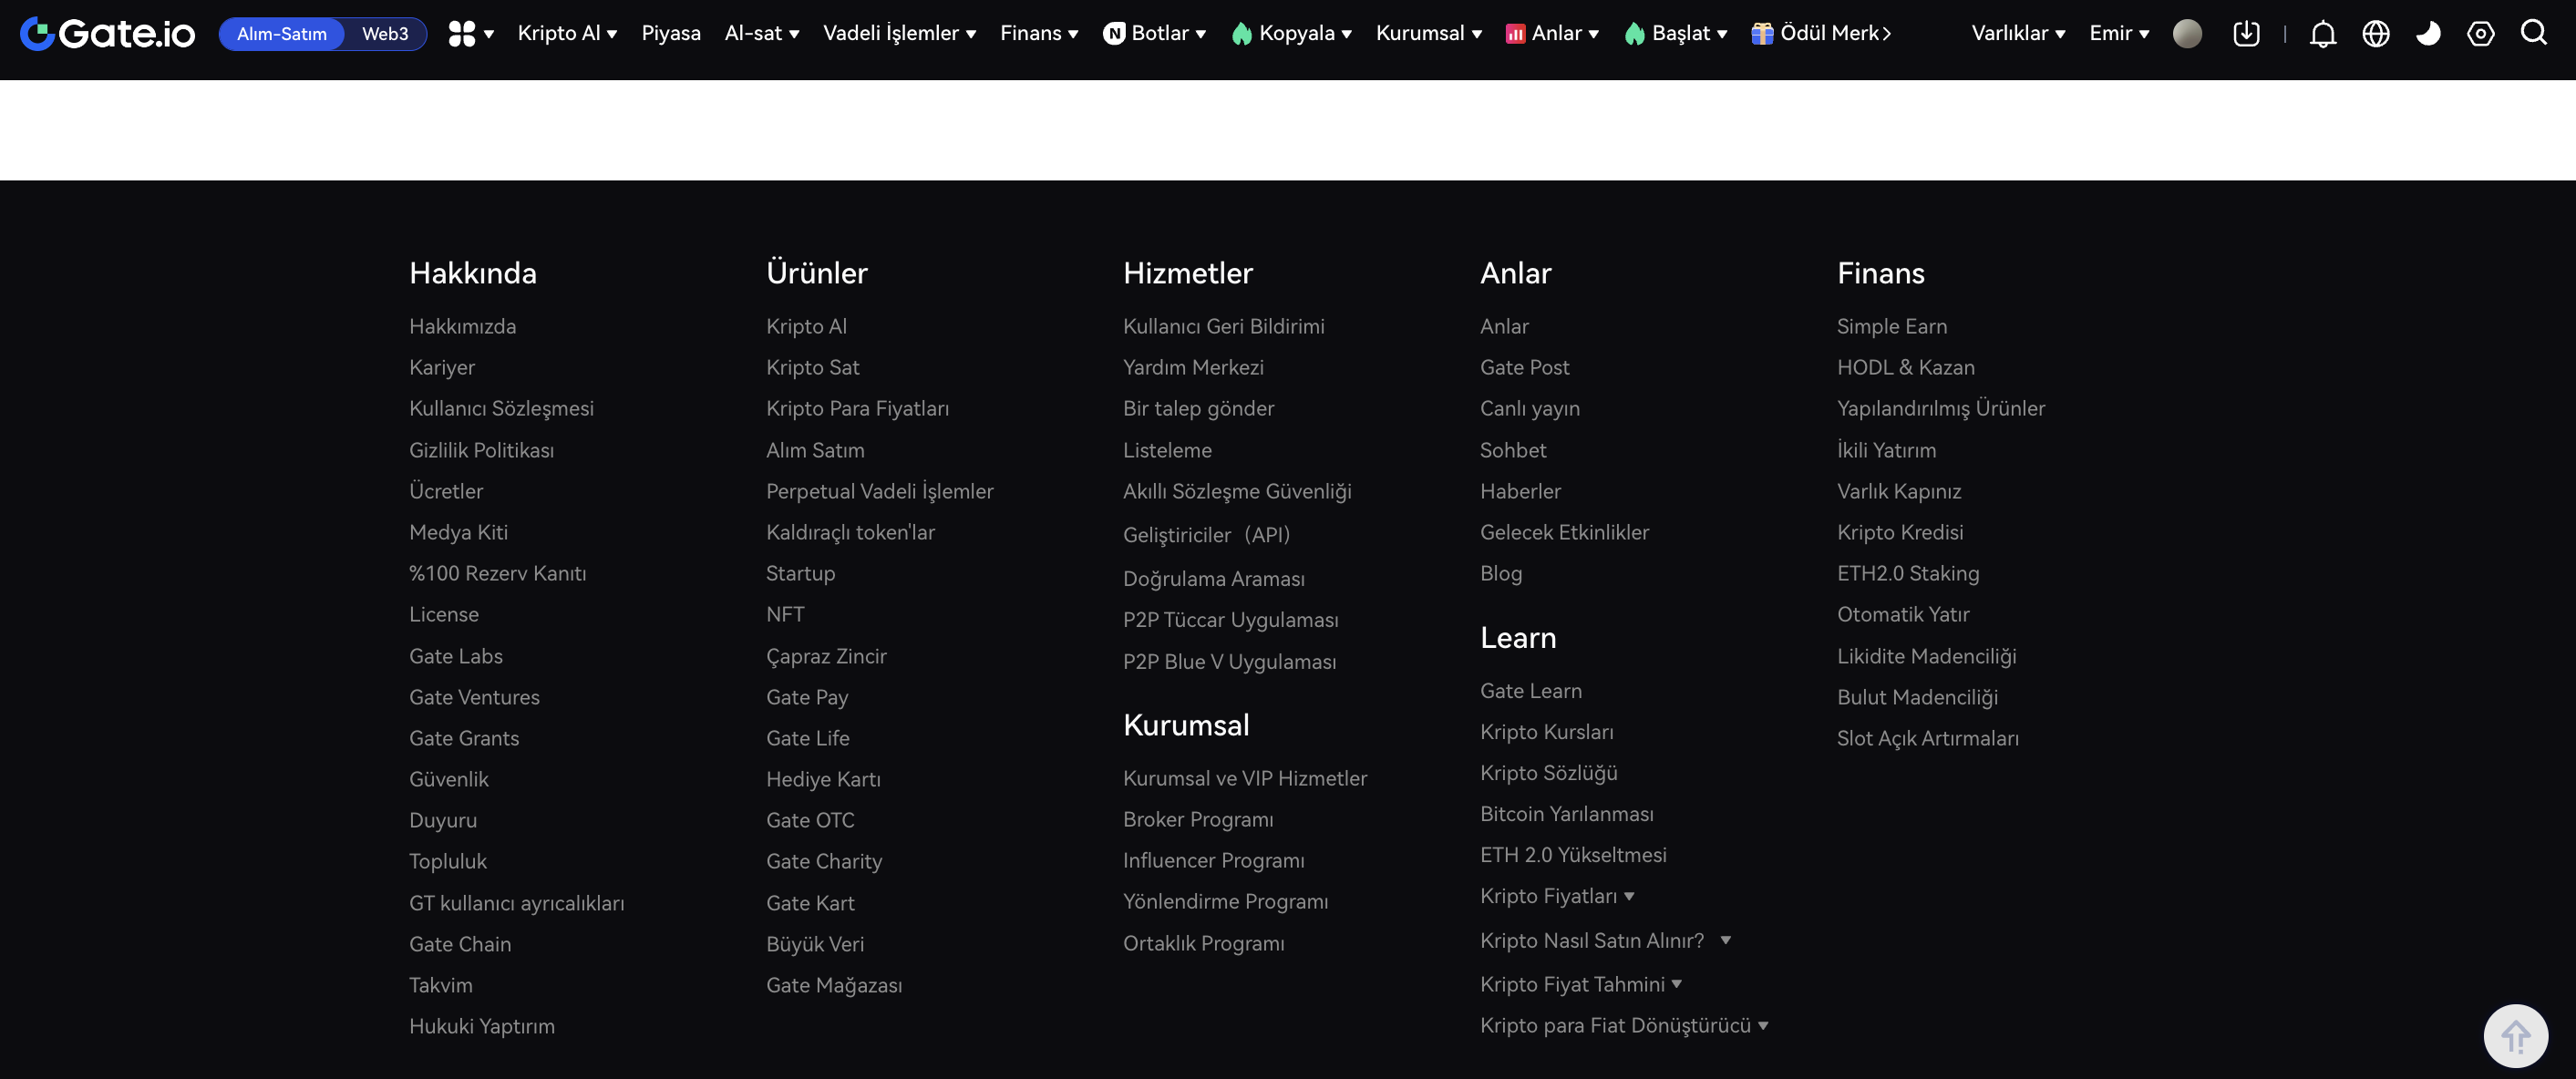Click the user profile avatar
Viewport: 2576px width, 1079px height.
pos(2187,33)
